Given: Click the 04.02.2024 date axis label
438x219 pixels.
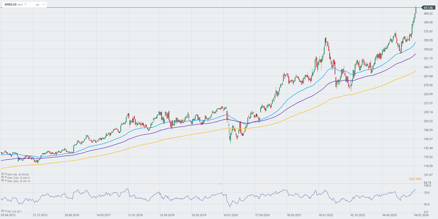Looking at the screenshot, I should (421, 215).
